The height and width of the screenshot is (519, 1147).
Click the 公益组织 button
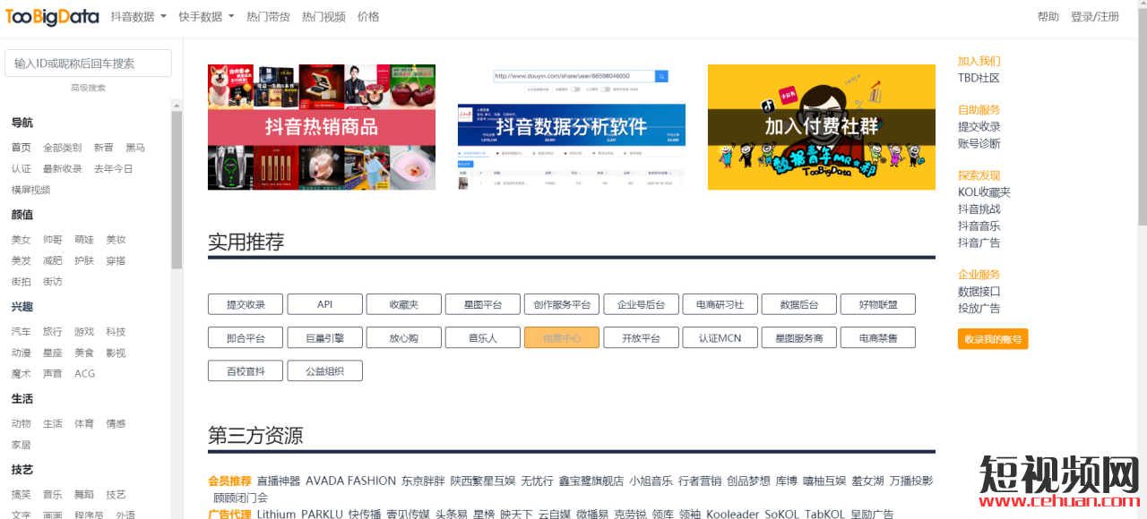[324, 370]
